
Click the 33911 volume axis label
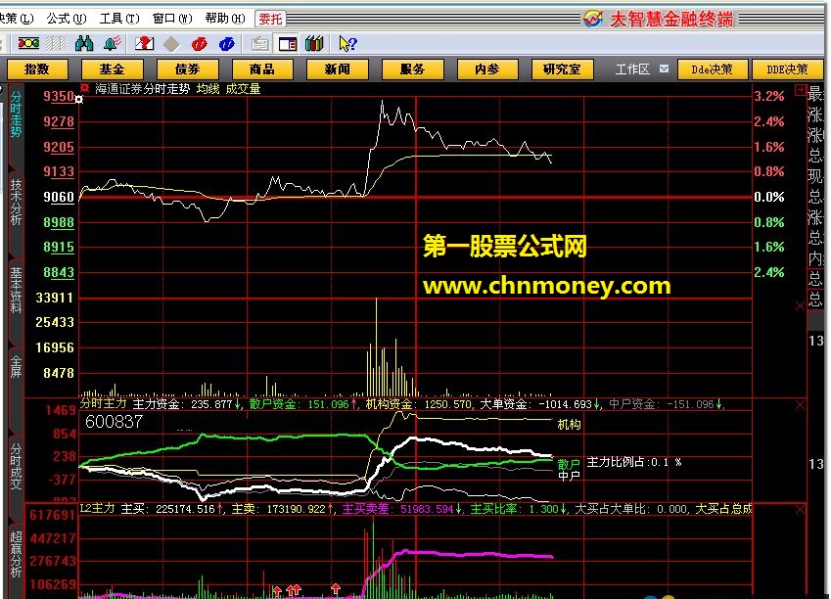coord(54,298)
